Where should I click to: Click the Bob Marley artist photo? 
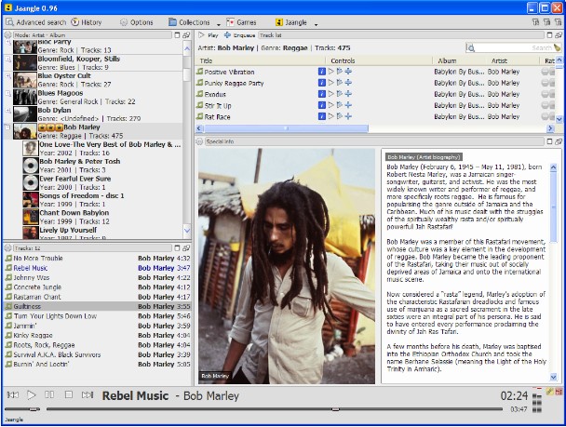click(x=287, y=266)
